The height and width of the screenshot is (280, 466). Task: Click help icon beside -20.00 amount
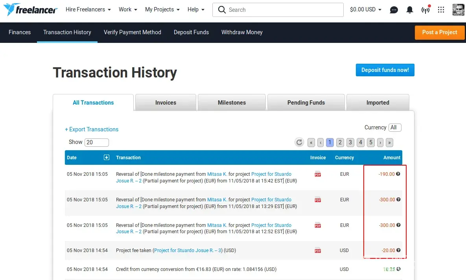coord(398,250)
